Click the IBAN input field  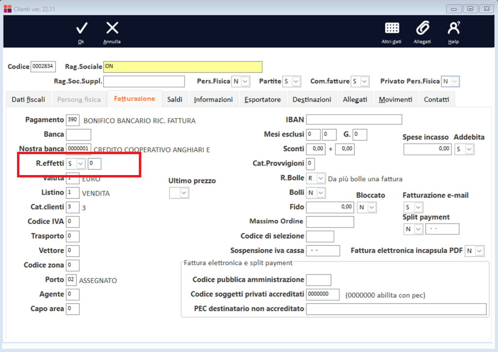tap(354, 120)
